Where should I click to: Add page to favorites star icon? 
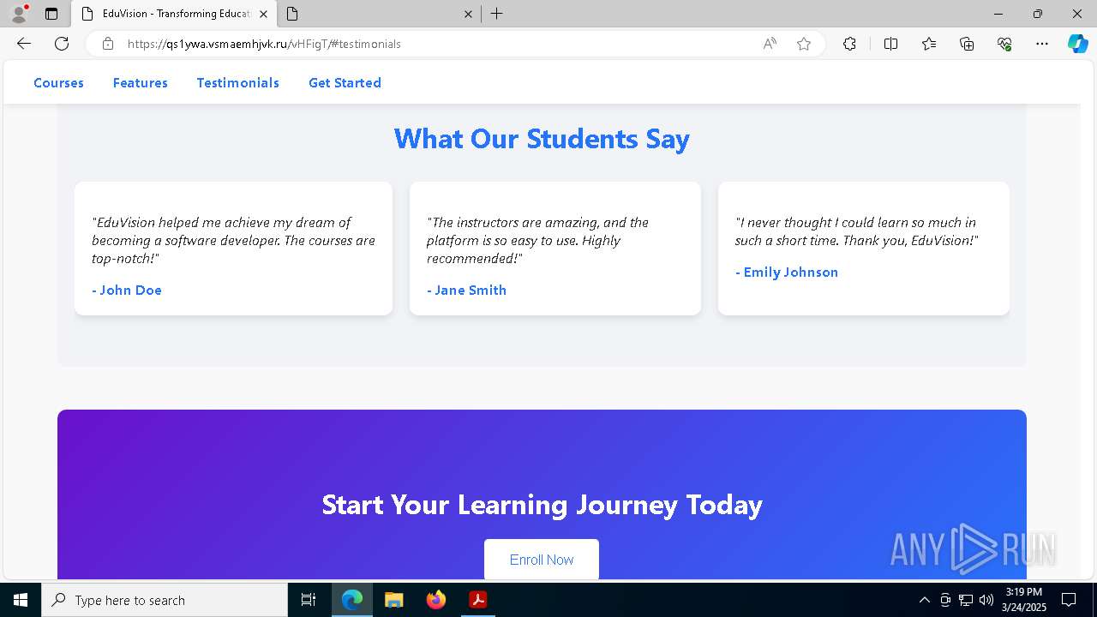tap(804, 44)
